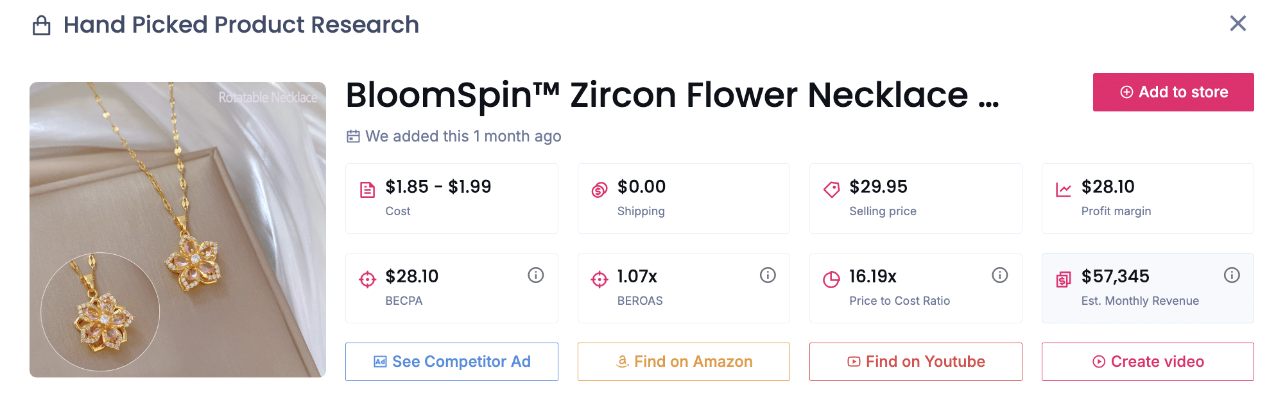
Task: Click the bill icon beside Est. Monthly Revenue
Action: click(1063, 279)
